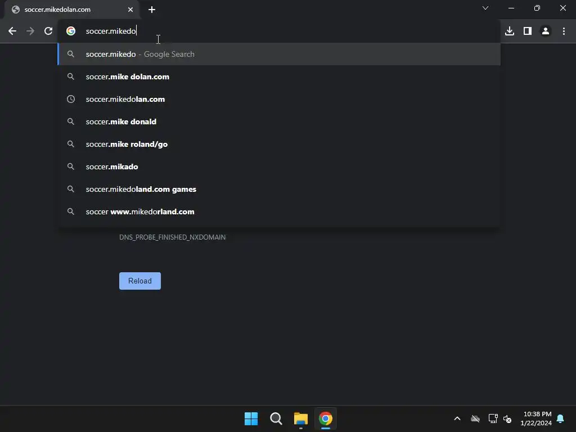Open File Explorer from the taskbar
Image resolution: width=576 pixels, height=432 pixels.
click(300, 418)
